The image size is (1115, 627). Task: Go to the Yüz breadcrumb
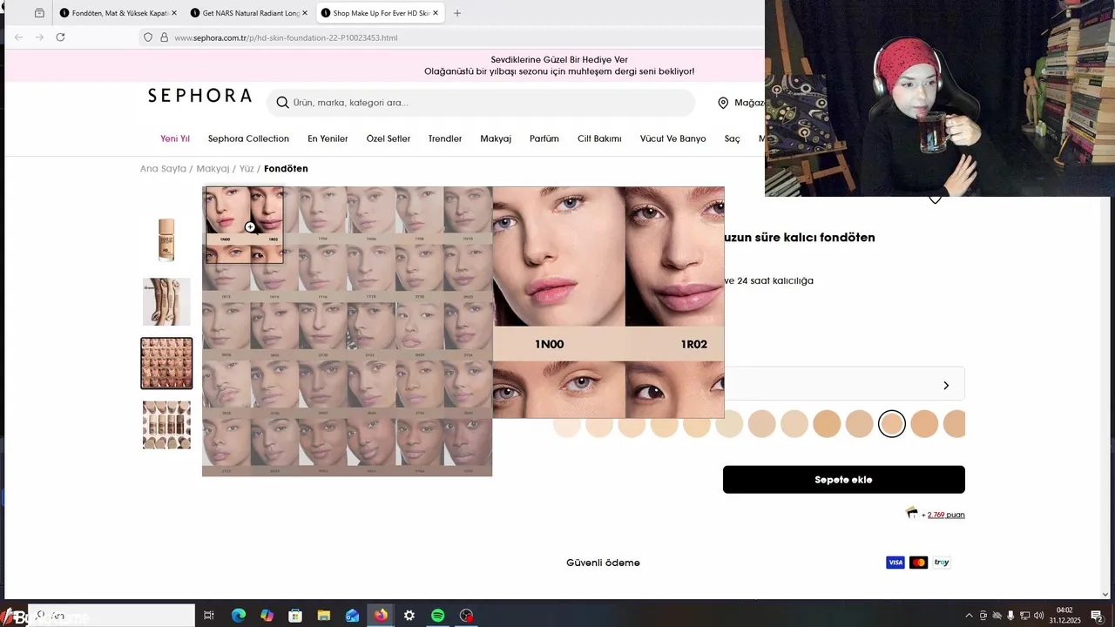tap(247, 169)
